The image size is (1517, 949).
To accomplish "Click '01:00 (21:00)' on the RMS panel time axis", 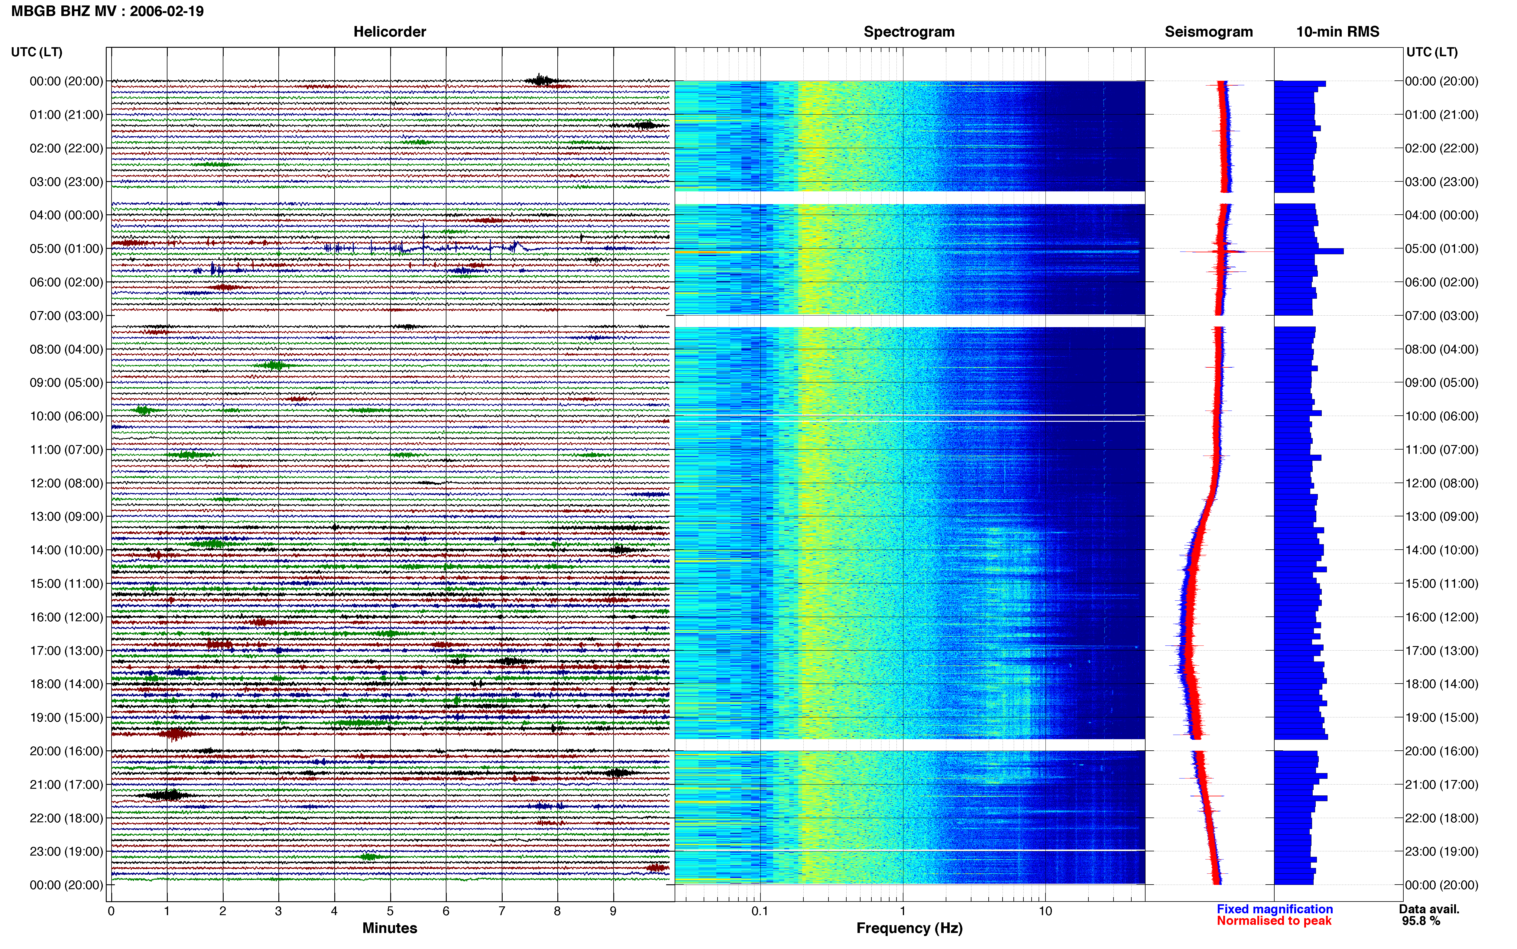I will tap(1442, 115).
